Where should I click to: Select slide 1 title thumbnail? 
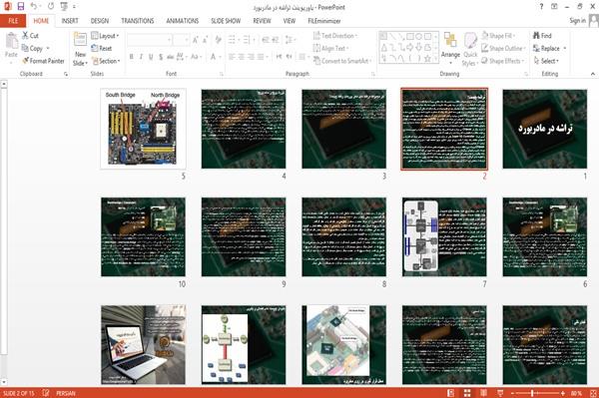coord(545,129)
